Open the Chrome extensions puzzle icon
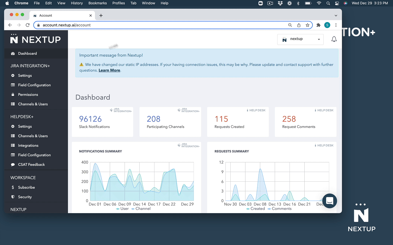 click(x=318, y=25)
